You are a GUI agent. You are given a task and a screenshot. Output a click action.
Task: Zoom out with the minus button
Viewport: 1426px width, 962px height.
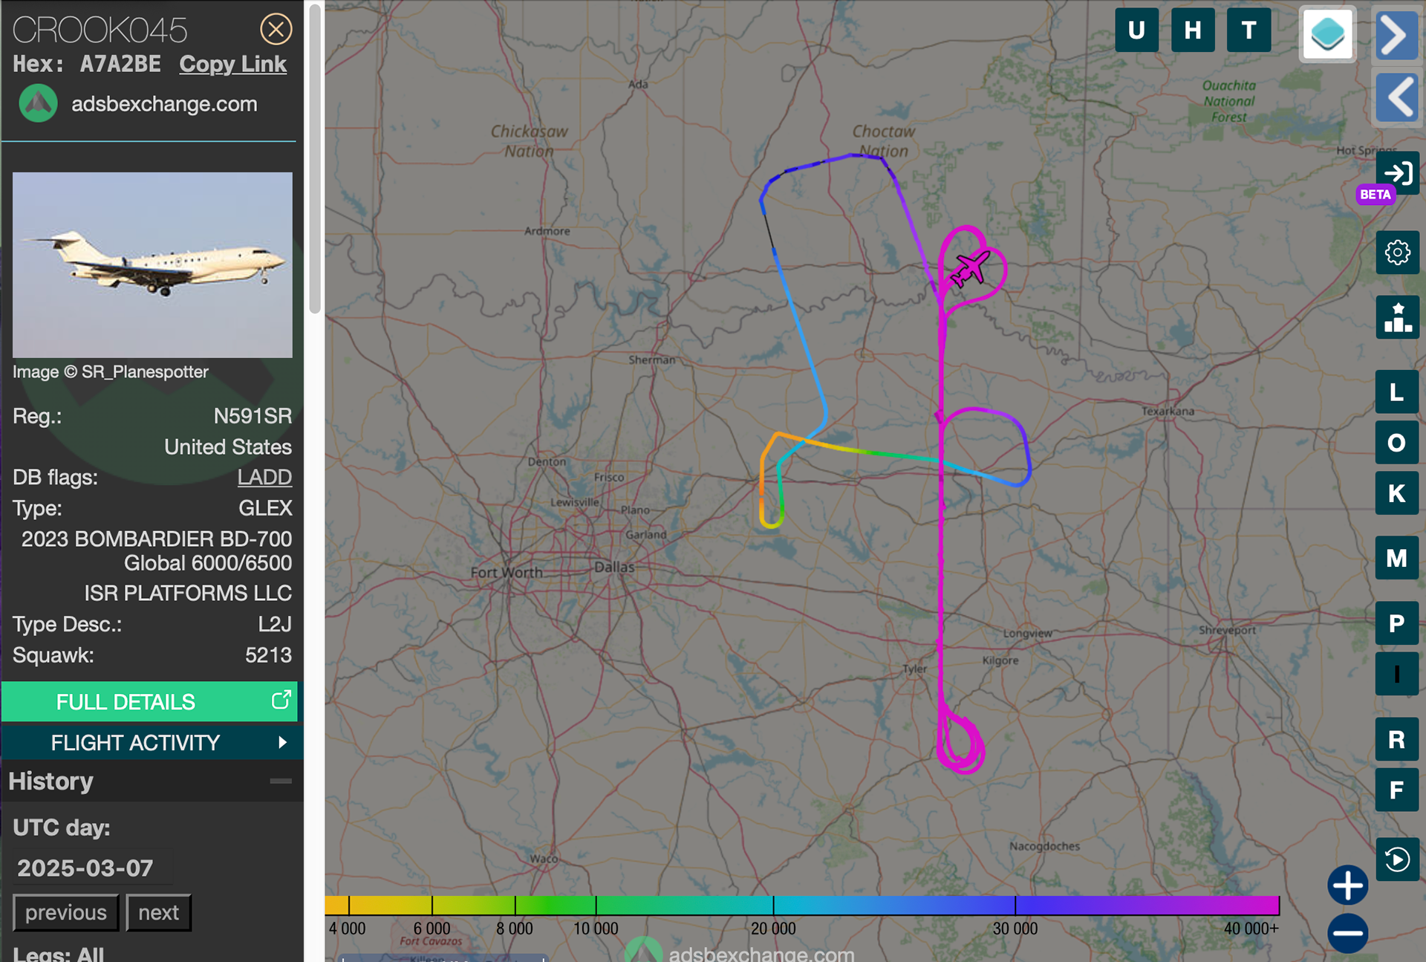pos(1347,933)
